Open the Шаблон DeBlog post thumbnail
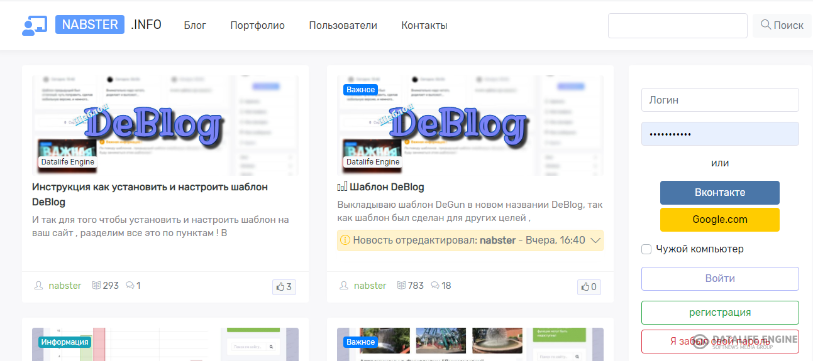Image resolution: width=813 pixels, height=361 pixels. coord(470,126)
